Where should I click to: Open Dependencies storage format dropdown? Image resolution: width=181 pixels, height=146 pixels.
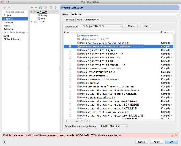[113, 126]
